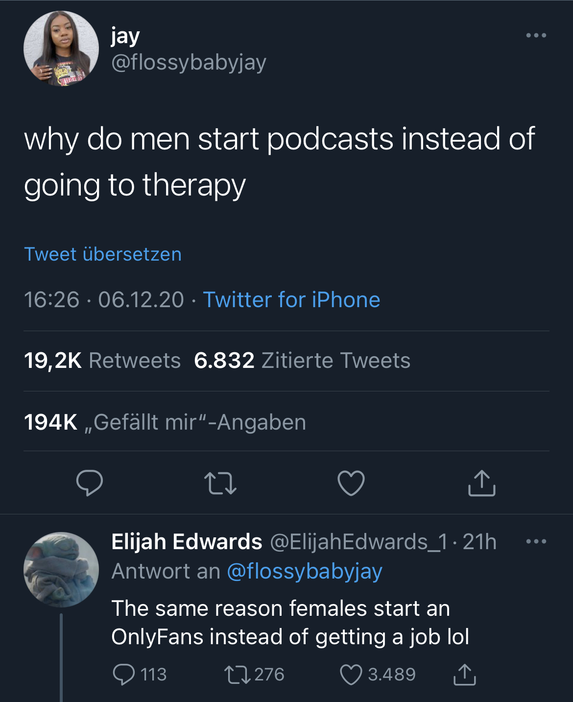The height and width of the screenshot is (702, 573).
Task: Show the 194K Gefällt mir-Angaben list
Action: (x=165, y=422)
